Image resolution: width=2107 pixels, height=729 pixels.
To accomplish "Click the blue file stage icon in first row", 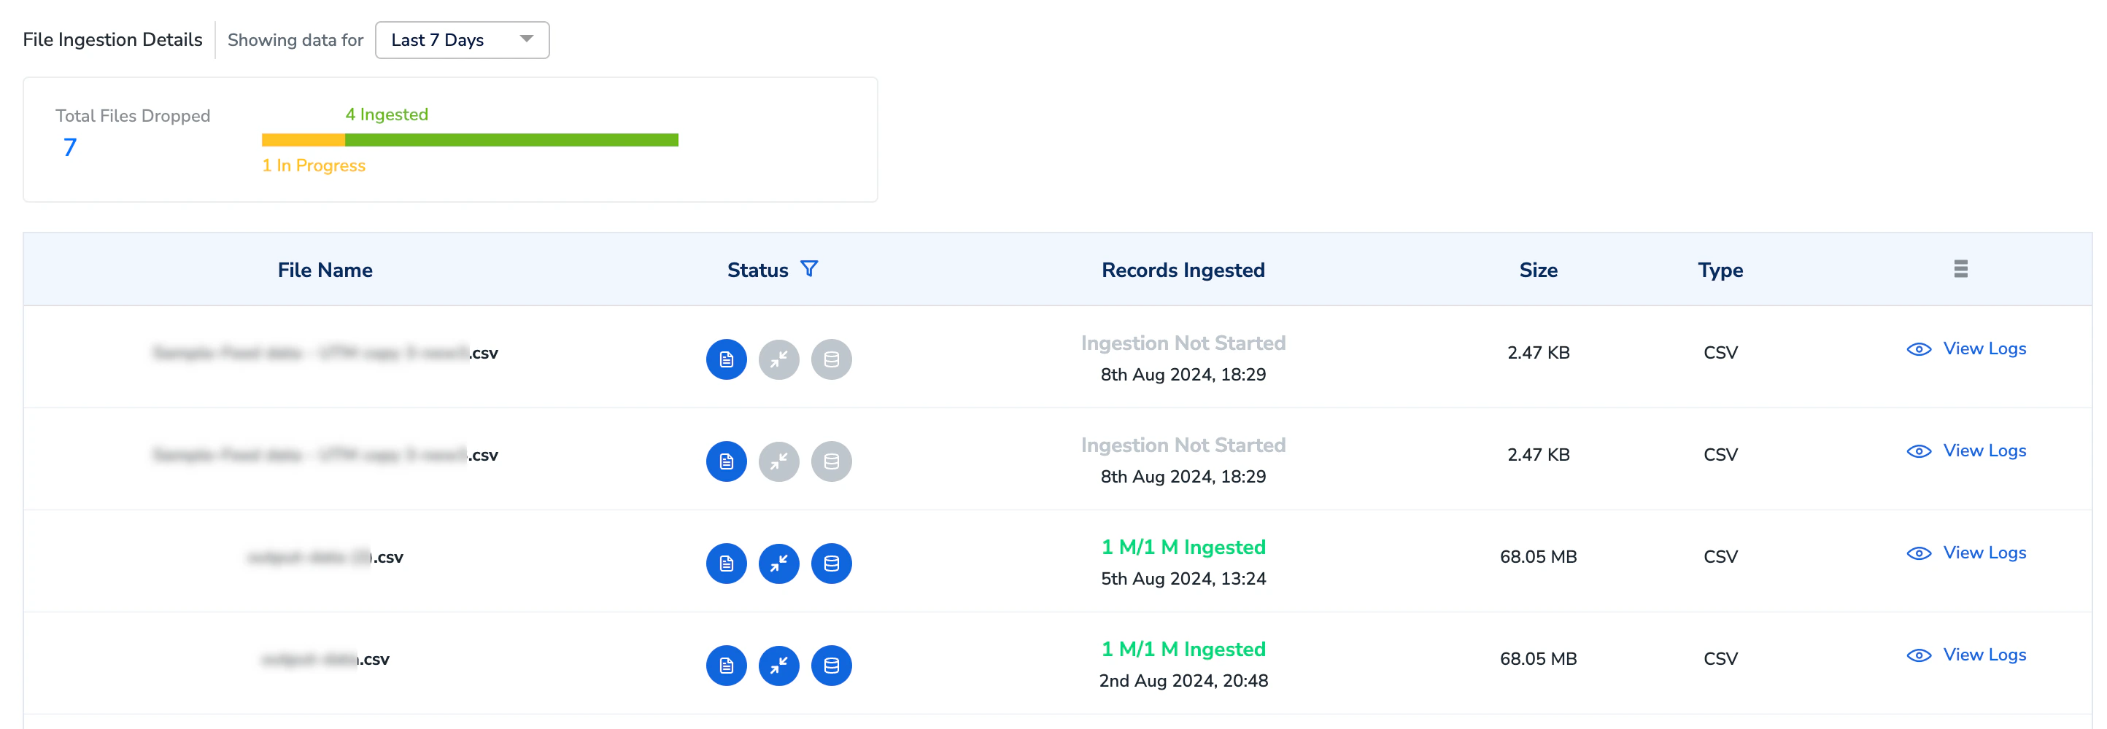I will click(727, 359).
